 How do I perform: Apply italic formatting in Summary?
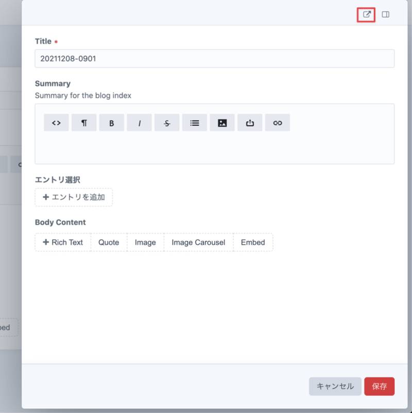140,123
